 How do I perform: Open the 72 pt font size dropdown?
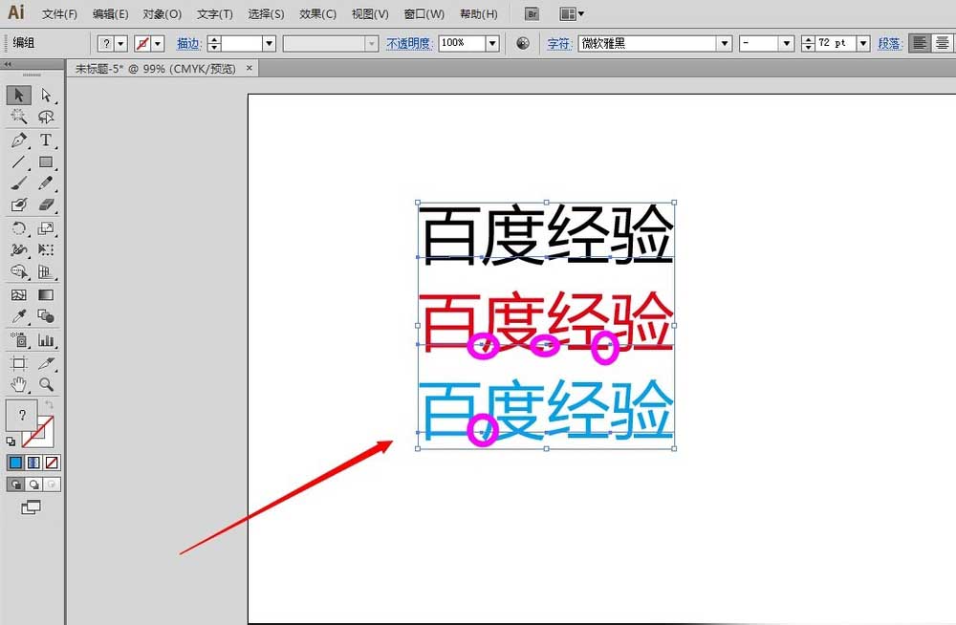pos(862,44)
